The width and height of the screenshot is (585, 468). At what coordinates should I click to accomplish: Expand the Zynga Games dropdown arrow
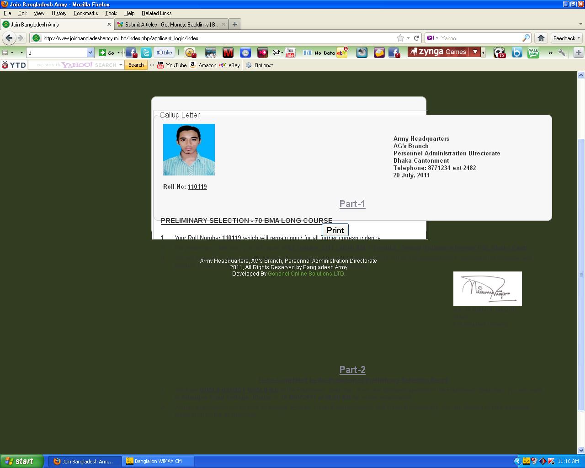click(x=475, y=52)
